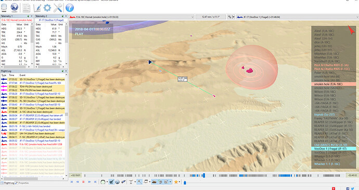Viewport: 359px width, 190px height.
Task: Toggle the ship display button in bottom toolbar
Action: [x=155, y=182]
